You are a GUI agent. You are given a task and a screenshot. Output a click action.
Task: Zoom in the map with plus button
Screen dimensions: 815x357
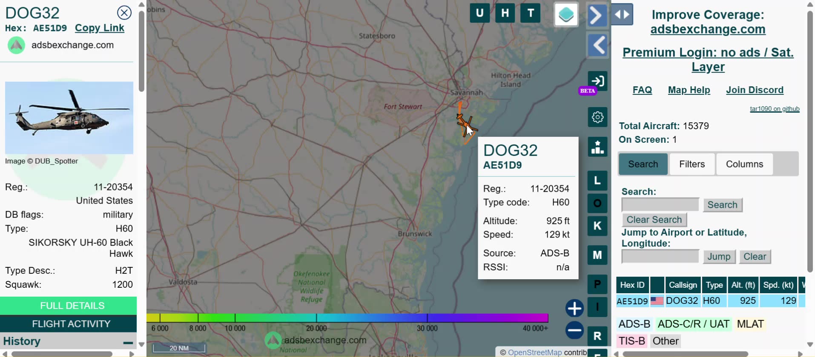tap(574, 309)
